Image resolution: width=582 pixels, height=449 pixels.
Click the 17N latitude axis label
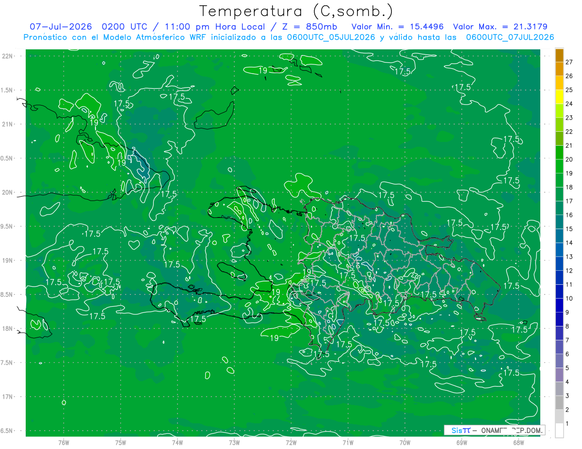pos(7,397)
